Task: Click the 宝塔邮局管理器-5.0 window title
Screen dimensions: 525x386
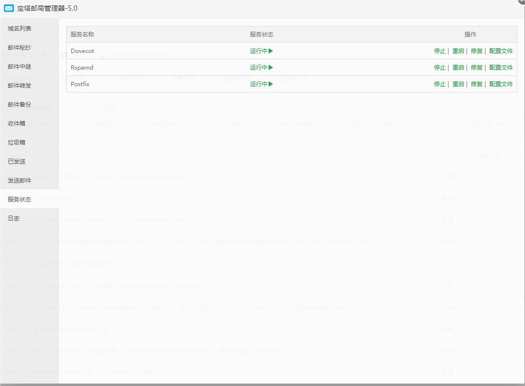Action: 47,8
